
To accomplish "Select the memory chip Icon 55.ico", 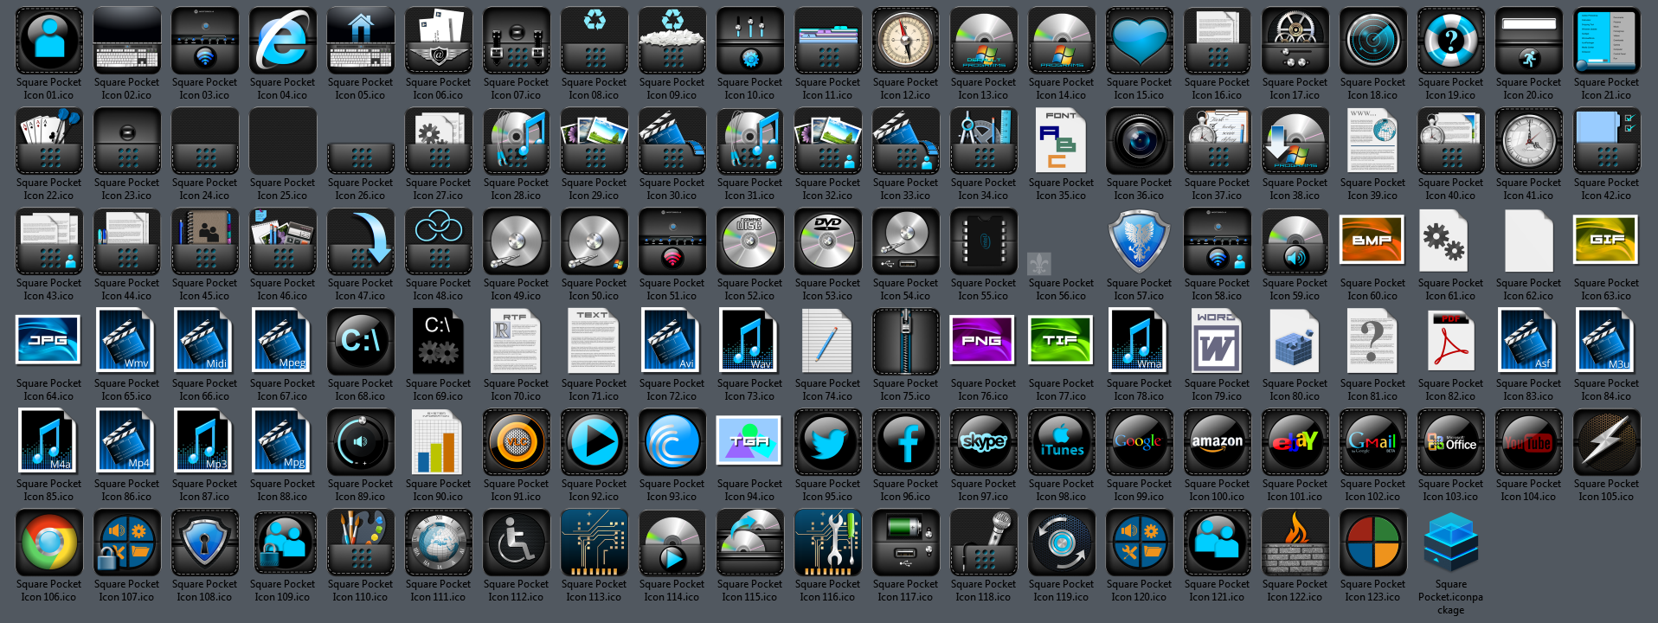I will [x=984, y=241].
